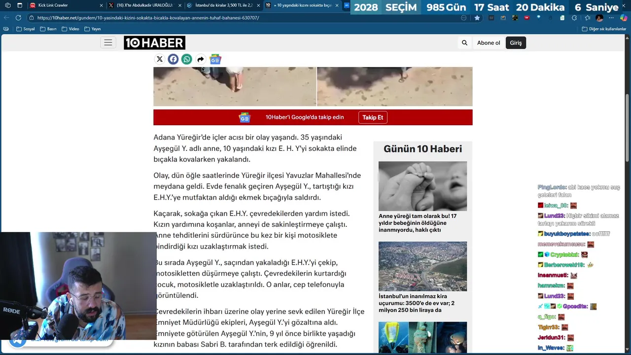Screen dimensions: 631x355
Task: Click the forward-arrow share icon
Action: (x=201, y=59)
